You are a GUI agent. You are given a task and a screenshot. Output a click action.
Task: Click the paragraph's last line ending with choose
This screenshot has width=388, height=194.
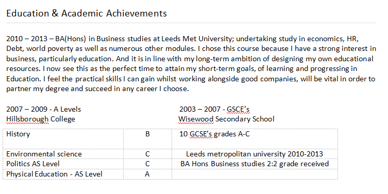pos(97,89)
